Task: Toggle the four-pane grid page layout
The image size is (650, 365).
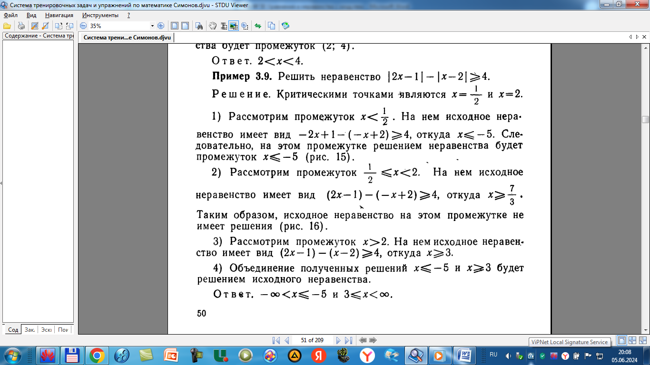Action: click(632, 340)
